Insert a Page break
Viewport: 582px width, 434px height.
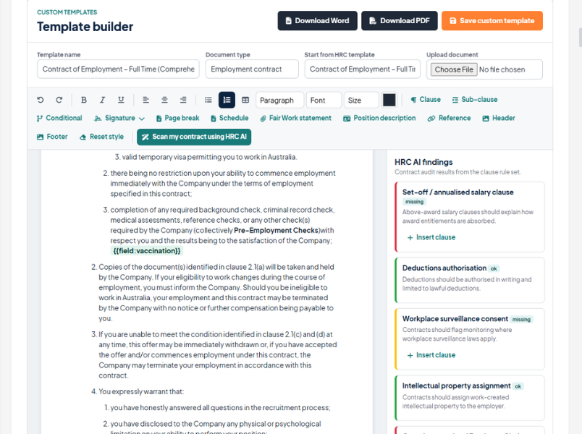(x=178, y=118)
